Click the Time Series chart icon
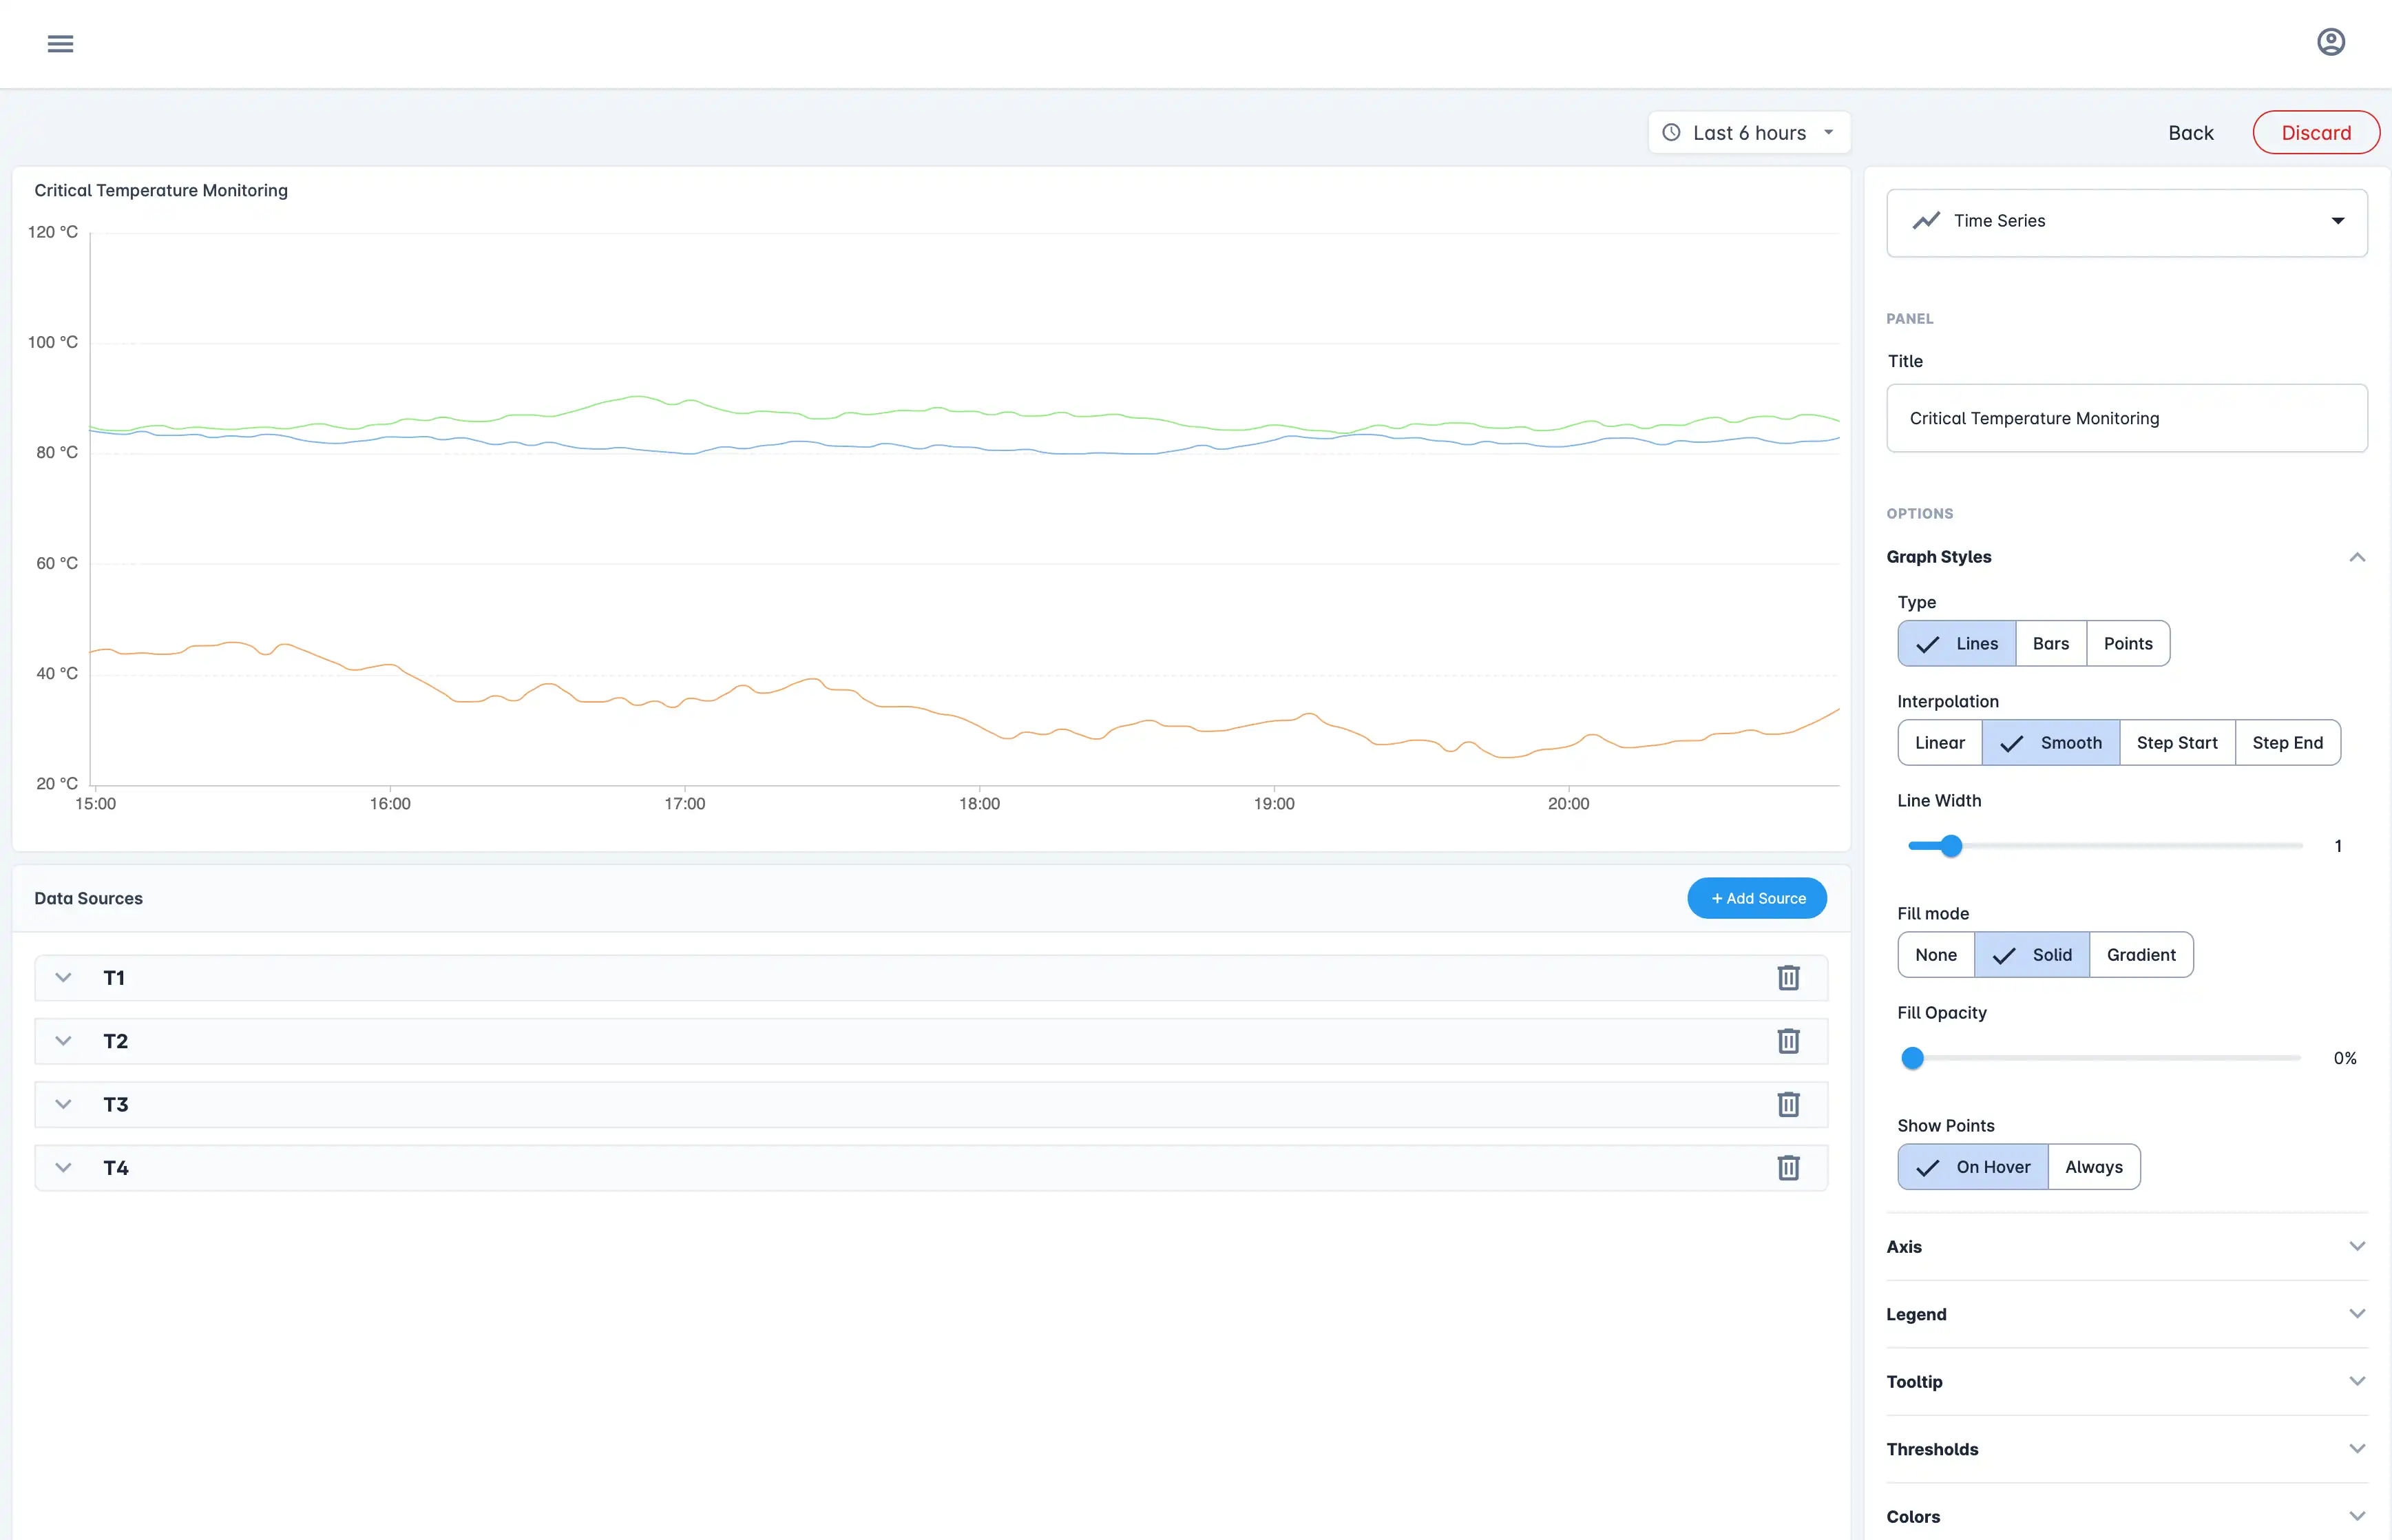Screen dimensions: 2392x1540 click(1926, 220)
